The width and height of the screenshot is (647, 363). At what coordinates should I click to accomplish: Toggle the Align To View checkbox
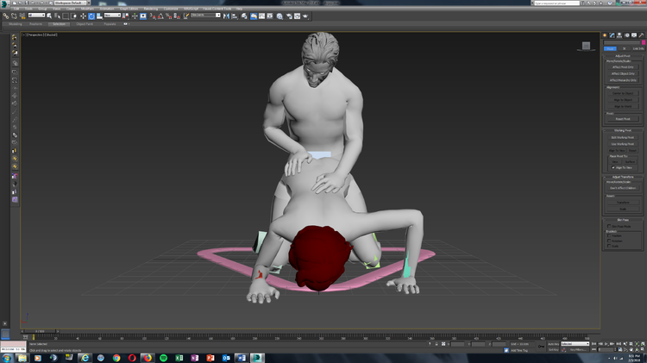(613, 168)
